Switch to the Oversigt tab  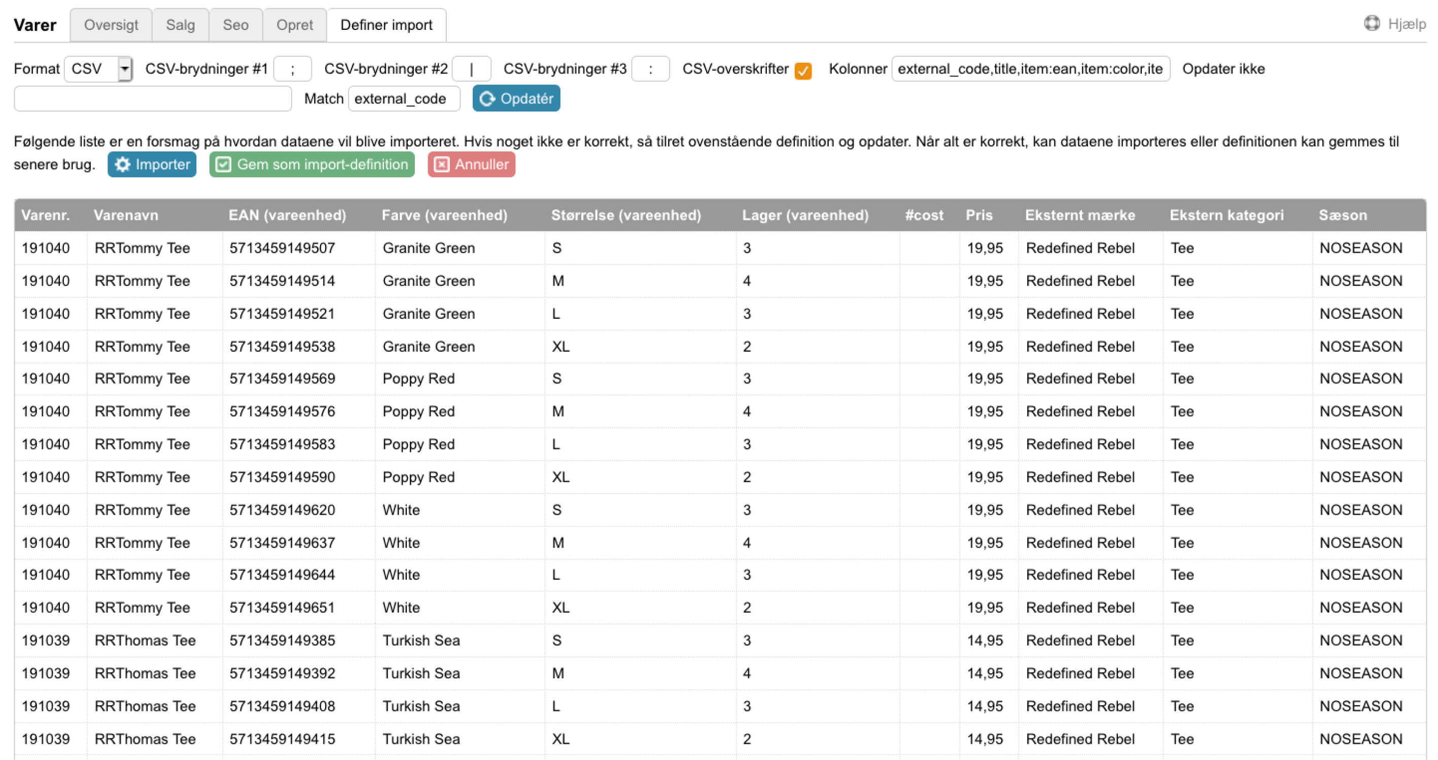111,25
